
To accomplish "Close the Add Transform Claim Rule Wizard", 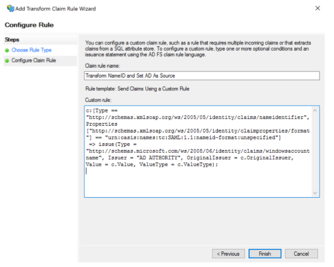I will coord(317,8).
